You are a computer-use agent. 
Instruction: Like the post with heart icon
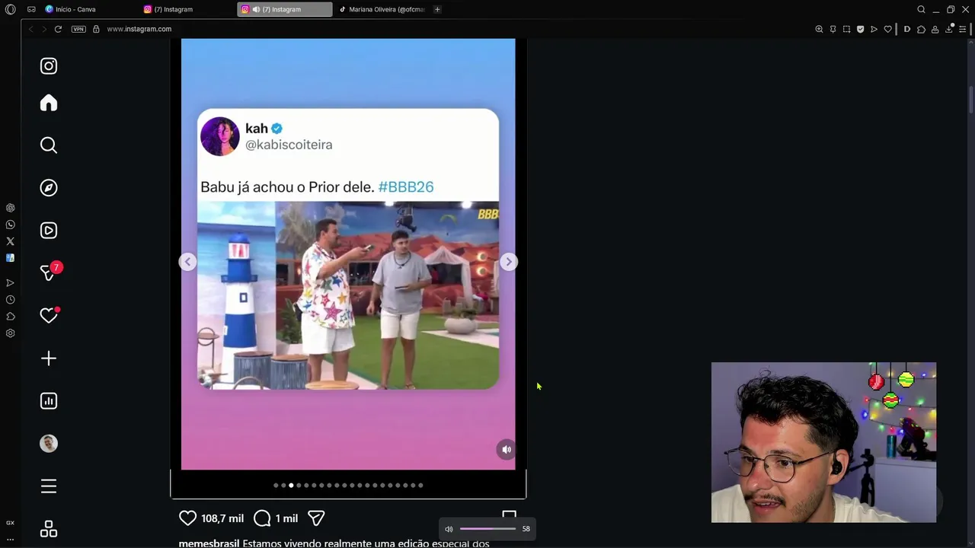click(187, 518)
